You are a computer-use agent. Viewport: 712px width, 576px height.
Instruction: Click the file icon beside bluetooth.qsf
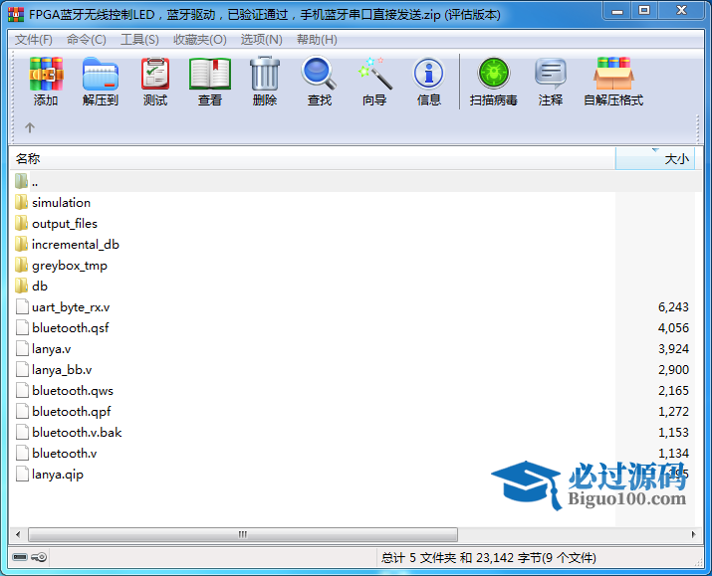[22, 328]
